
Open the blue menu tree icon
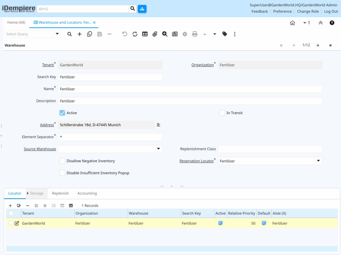(142, 9)
